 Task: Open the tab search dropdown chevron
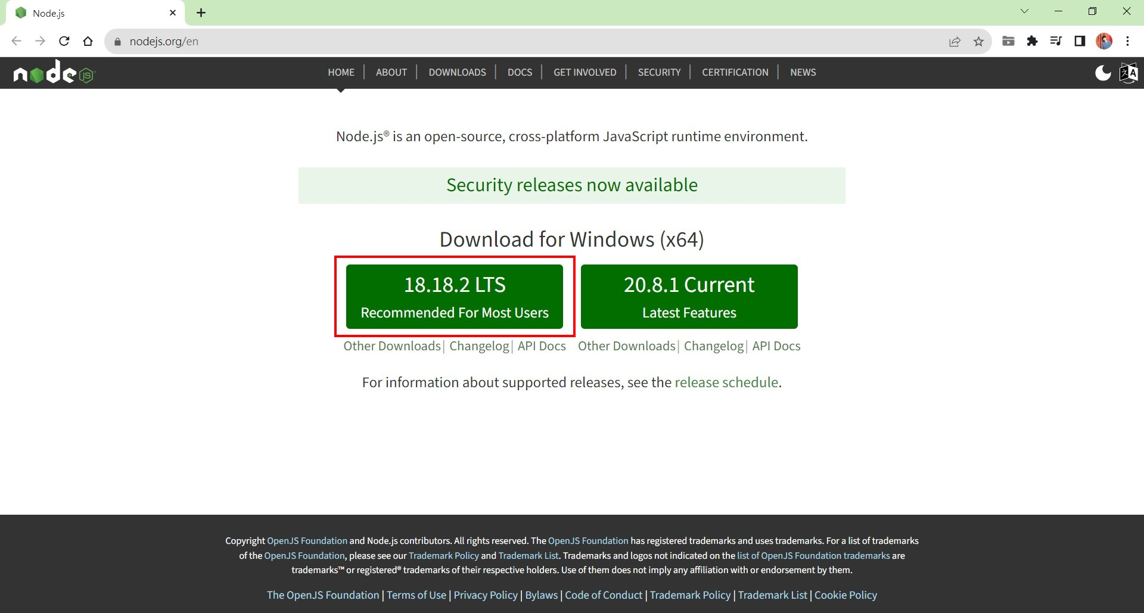pyautogui.click(x=1025, y=11)
